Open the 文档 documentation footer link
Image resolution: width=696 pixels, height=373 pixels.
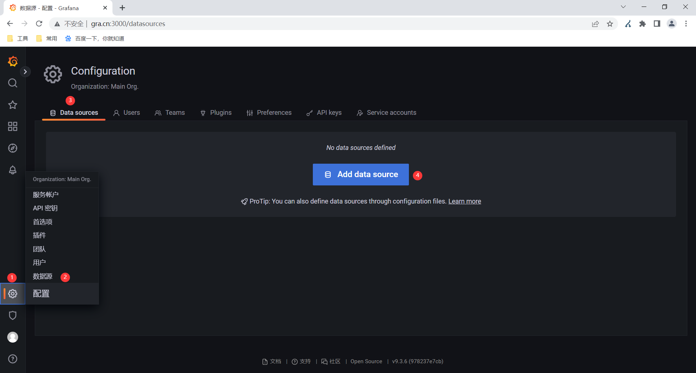pyautogui.click(x=272, y=361)
